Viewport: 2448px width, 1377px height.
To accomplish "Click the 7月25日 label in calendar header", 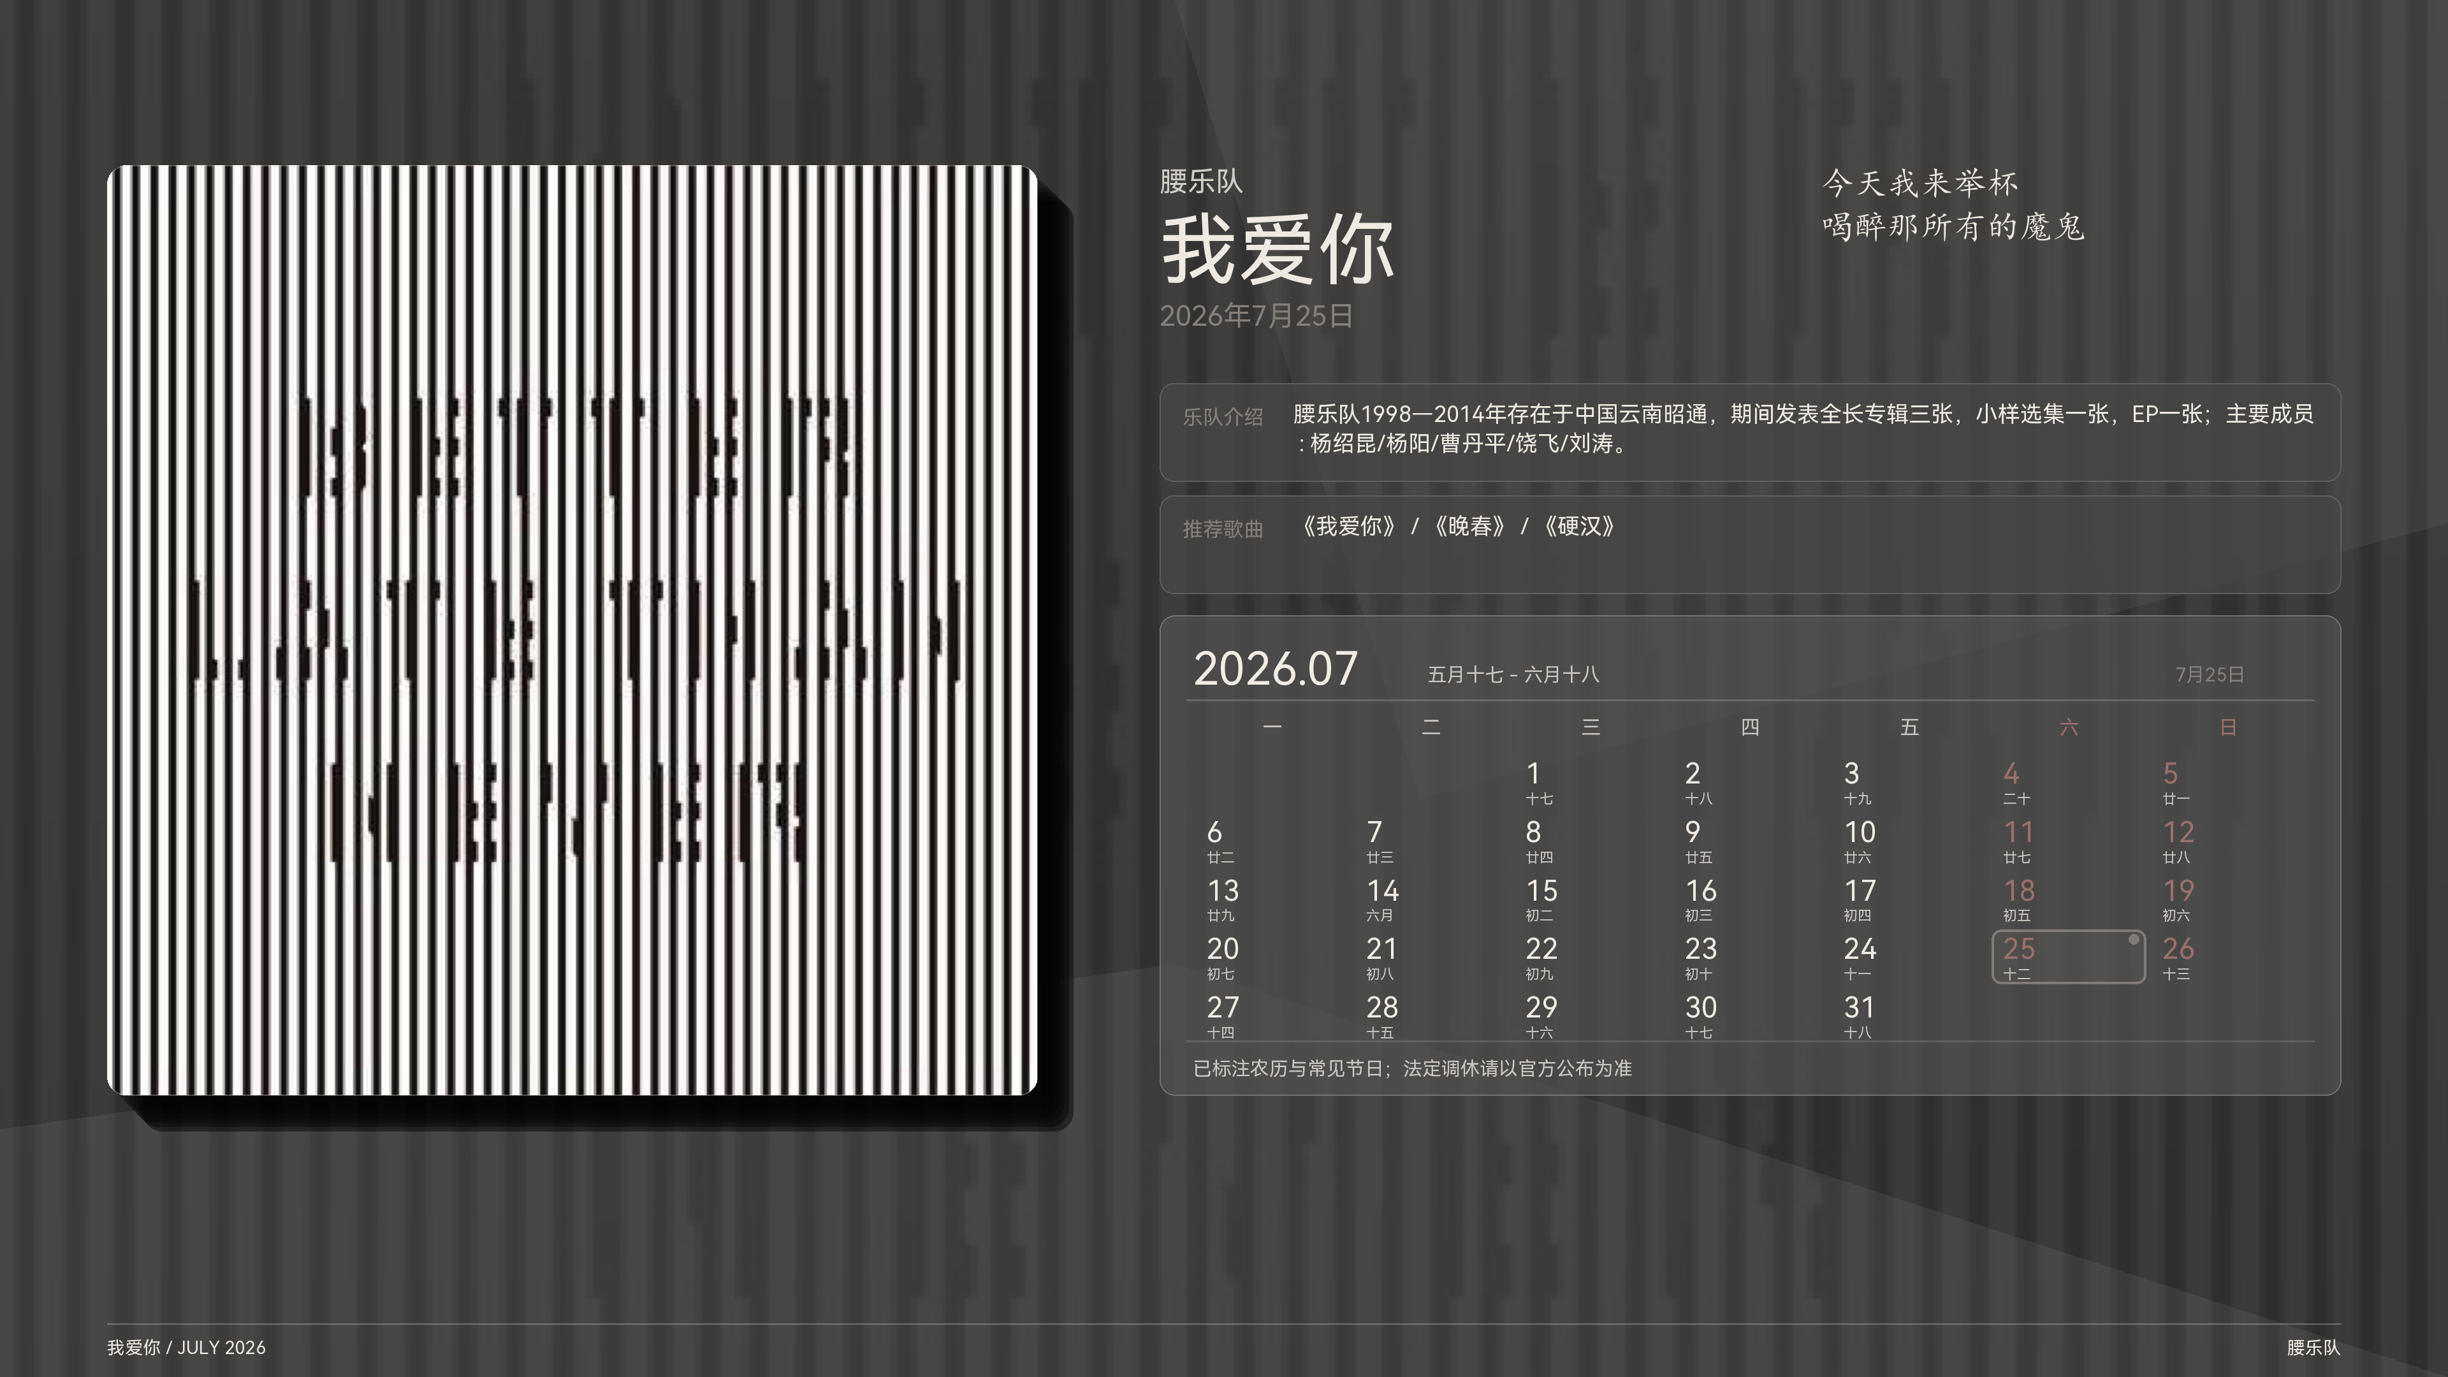I will pos(2210,674).
